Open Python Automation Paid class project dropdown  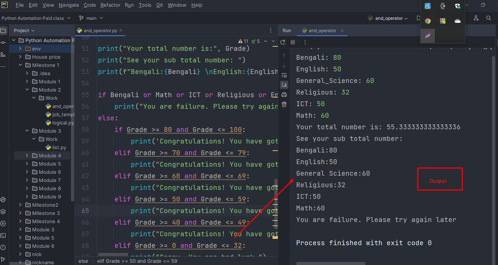point(36,18)
